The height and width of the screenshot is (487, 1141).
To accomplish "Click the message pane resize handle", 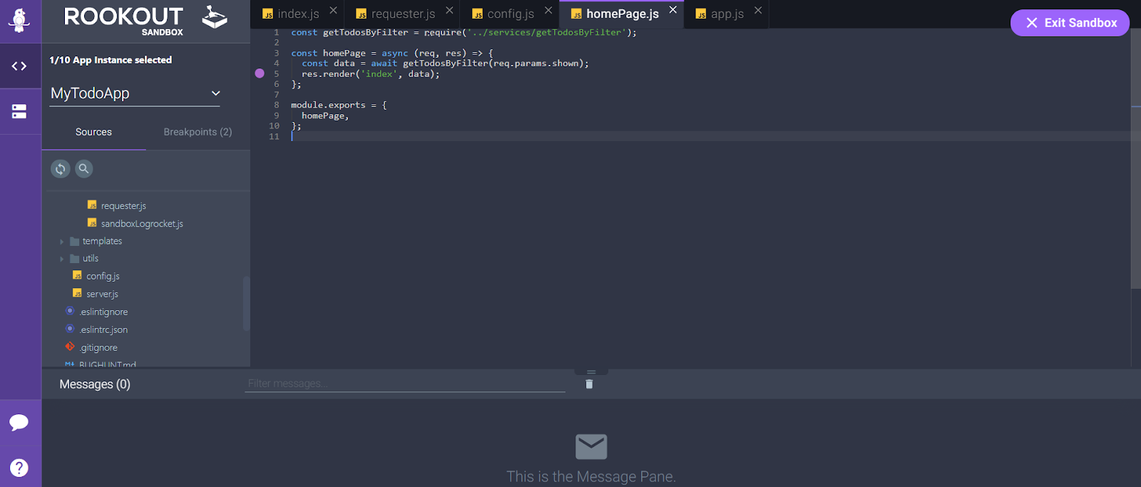I will click(591, 372).
